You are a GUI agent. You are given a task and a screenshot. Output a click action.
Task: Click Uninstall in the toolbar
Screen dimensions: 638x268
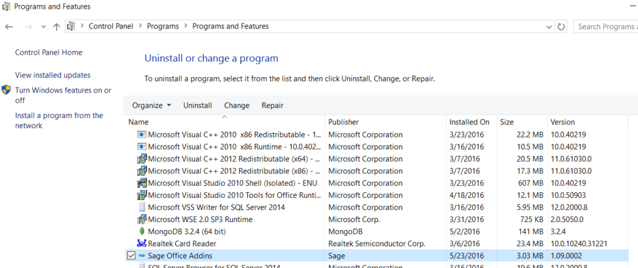point(198,106)
